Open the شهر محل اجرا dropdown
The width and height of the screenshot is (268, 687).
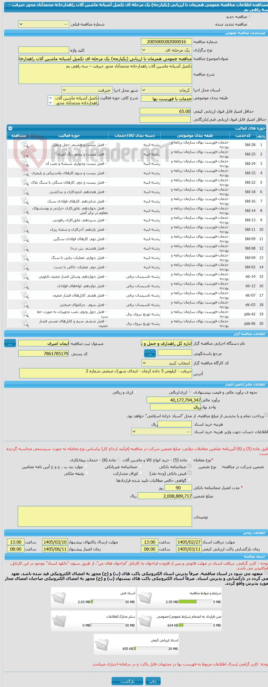coord(87,90)
